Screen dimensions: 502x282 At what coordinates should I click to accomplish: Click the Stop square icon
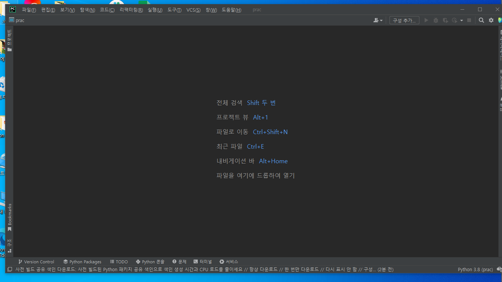(469, 20)
